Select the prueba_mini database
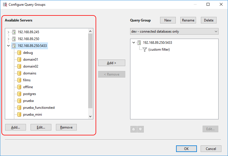Screen dimensions: 228x156 point(33,114)
